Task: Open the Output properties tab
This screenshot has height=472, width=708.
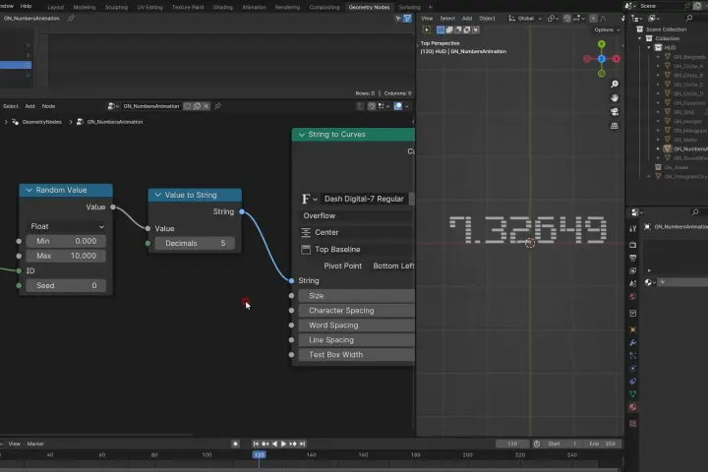Action: (632, 258)
